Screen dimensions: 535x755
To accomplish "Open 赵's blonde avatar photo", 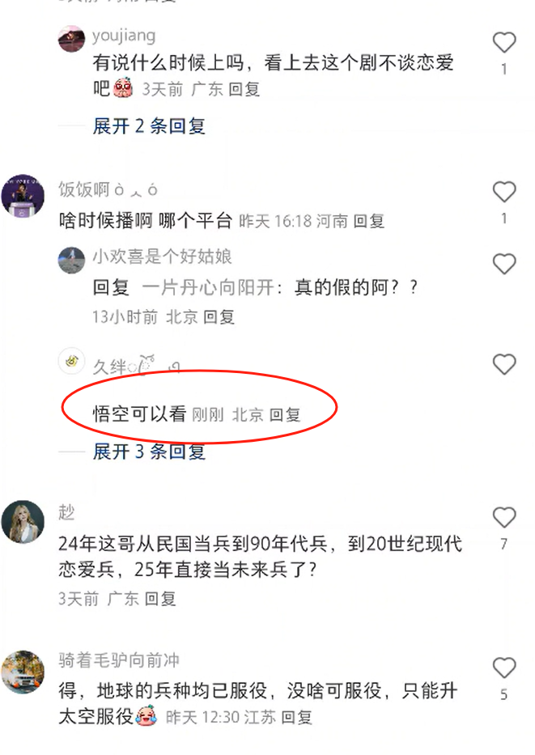I will coord(23,521).
